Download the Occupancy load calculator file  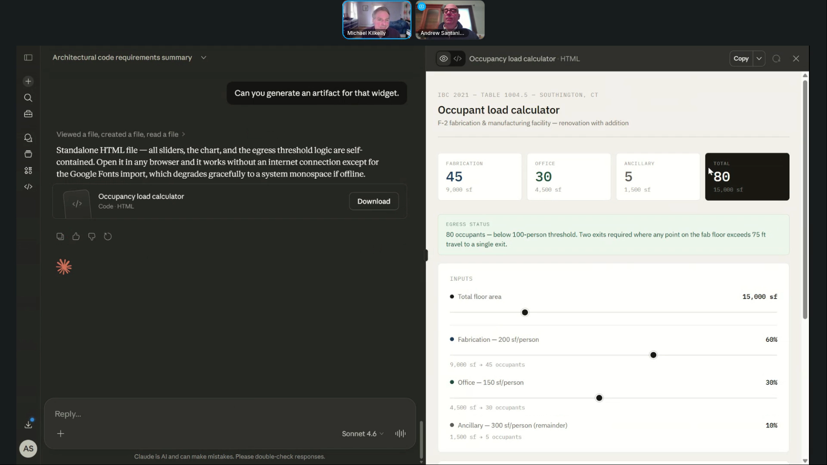pyautogui.click(x=373, y=201)
